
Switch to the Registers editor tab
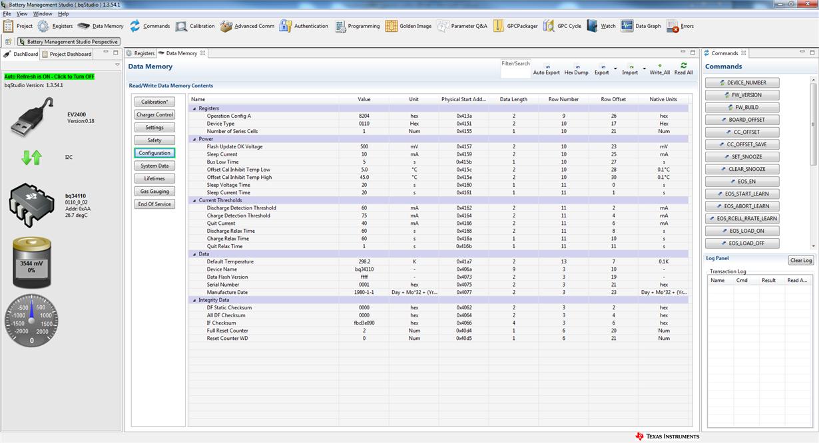pyautogui.click(x=140, y=53)
